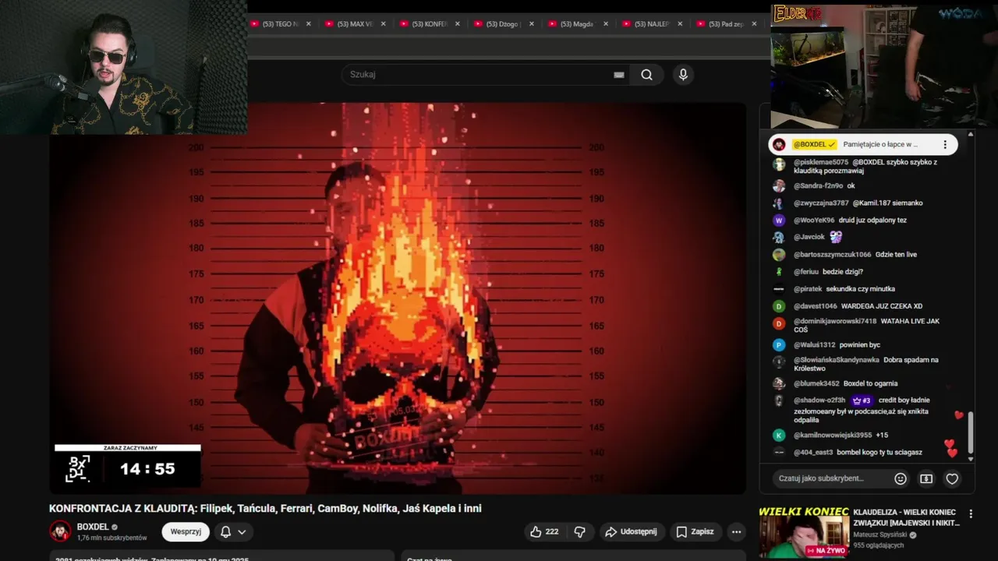Click username @pisklemae5075 in chat
Viewport: 998px width, 561px height.
click(821, 162)
